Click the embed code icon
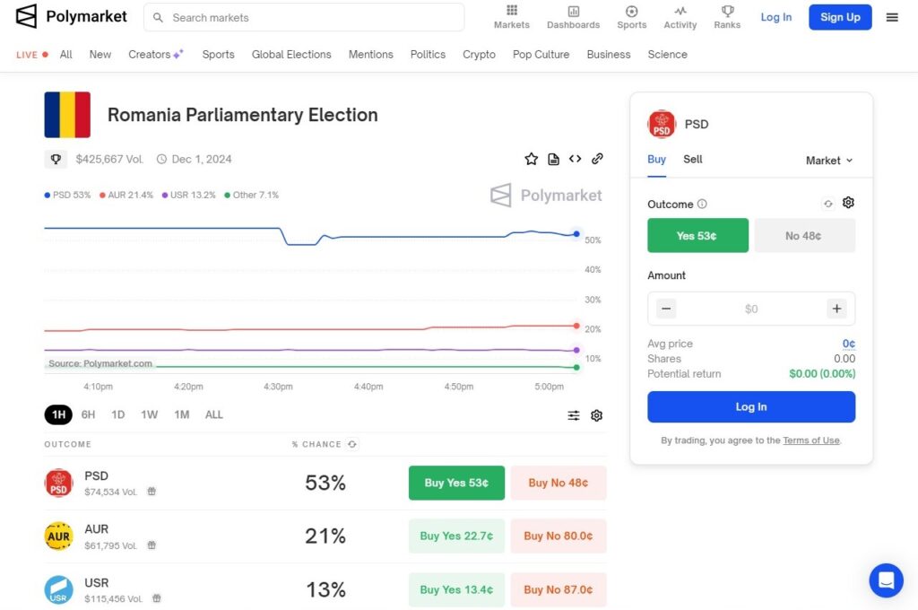This screenshot has height=610, width=918. [x=575, y=159]
